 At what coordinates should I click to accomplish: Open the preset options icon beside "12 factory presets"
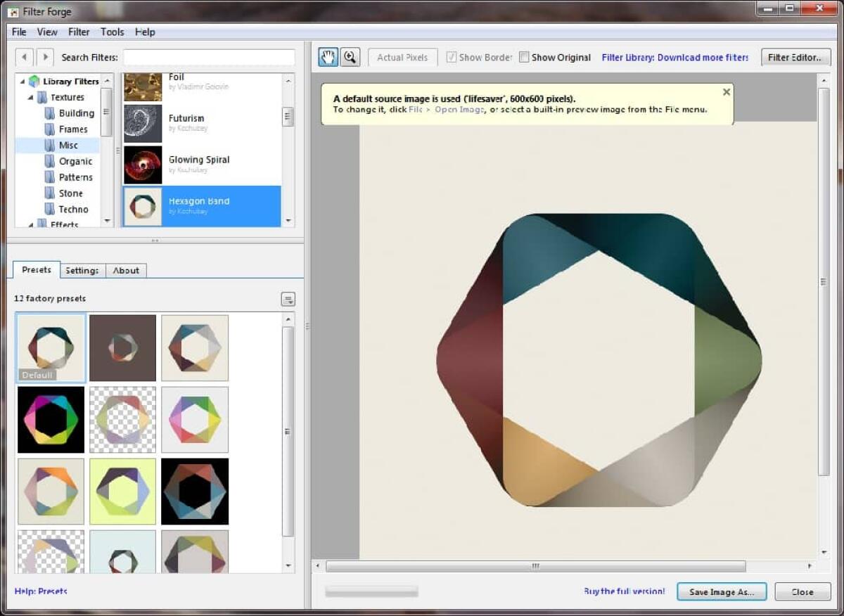288,298
